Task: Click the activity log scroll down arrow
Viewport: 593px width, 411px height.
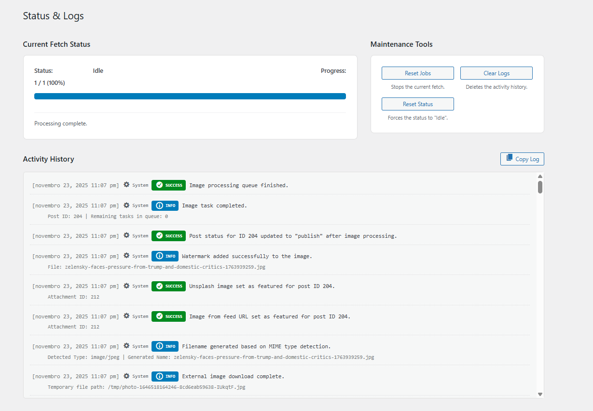Action: tap(540, 394)
